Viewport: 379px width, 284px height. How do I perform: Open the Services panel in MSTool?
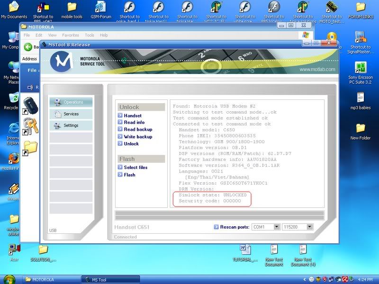tap(71, 114)
